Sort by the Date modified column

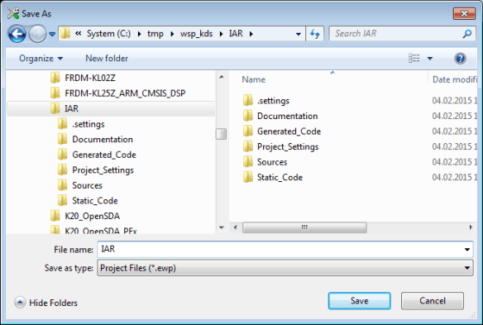click(454, 79)
